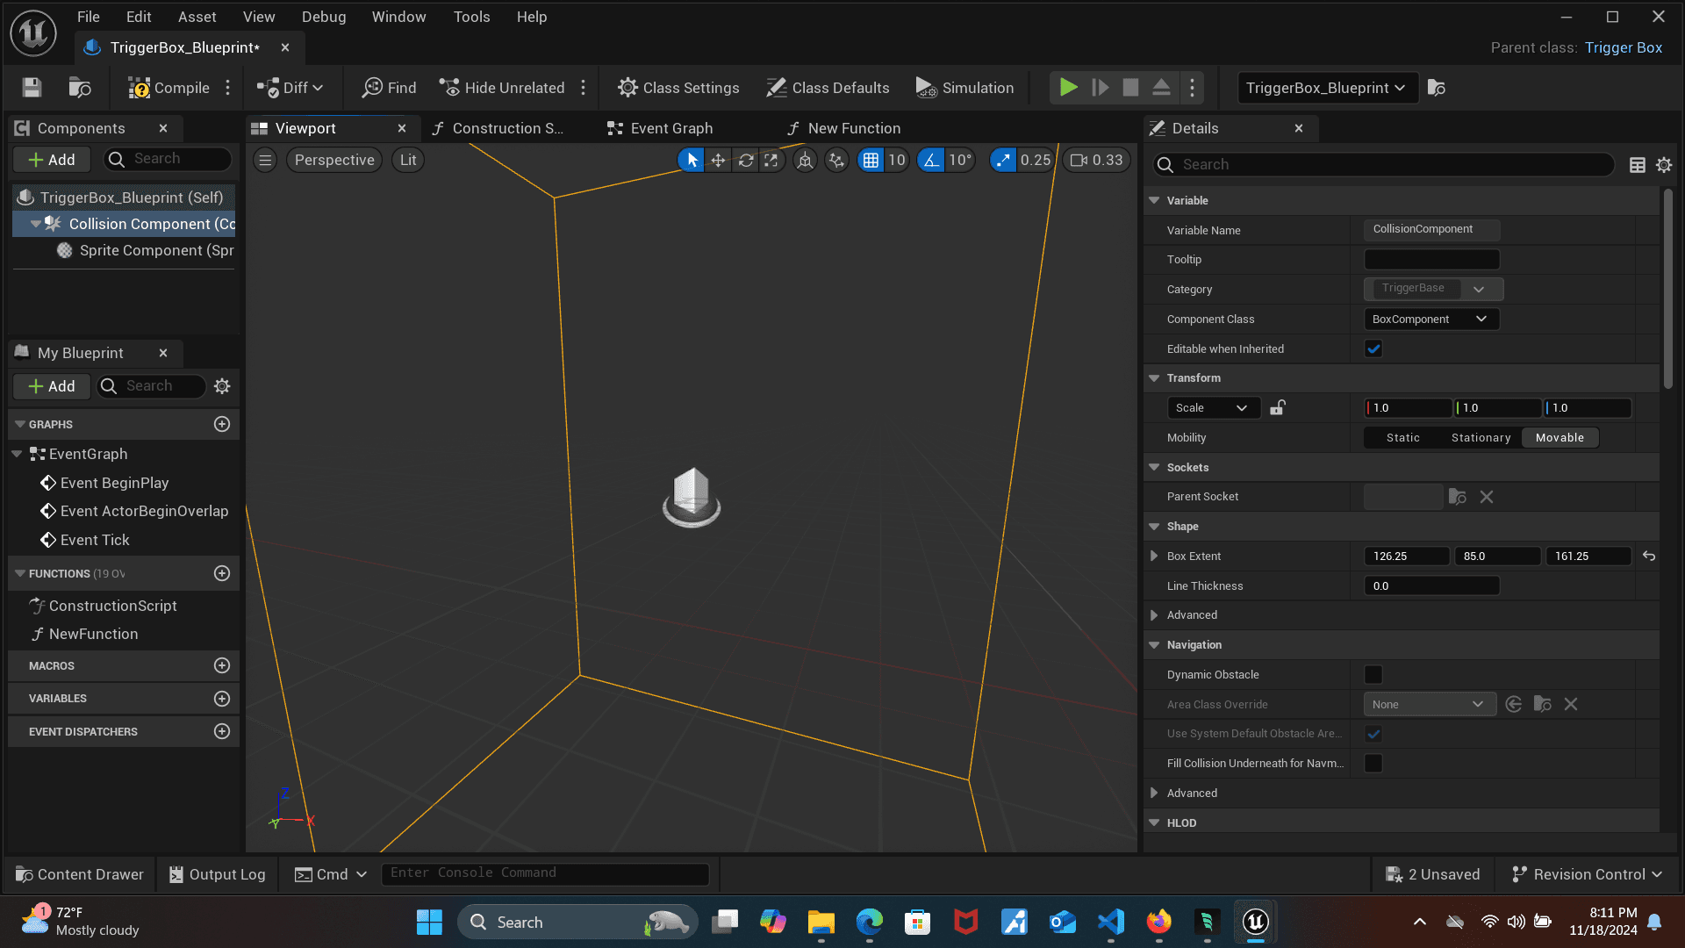1685x948 pixels.
Task: Click the Line Thickness value field
Action: [x=1430, y=586]
